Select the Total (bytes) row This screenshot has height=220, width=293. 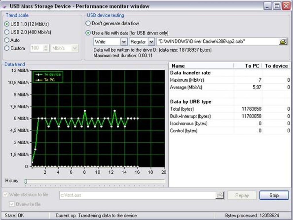[x=230, y=109]
